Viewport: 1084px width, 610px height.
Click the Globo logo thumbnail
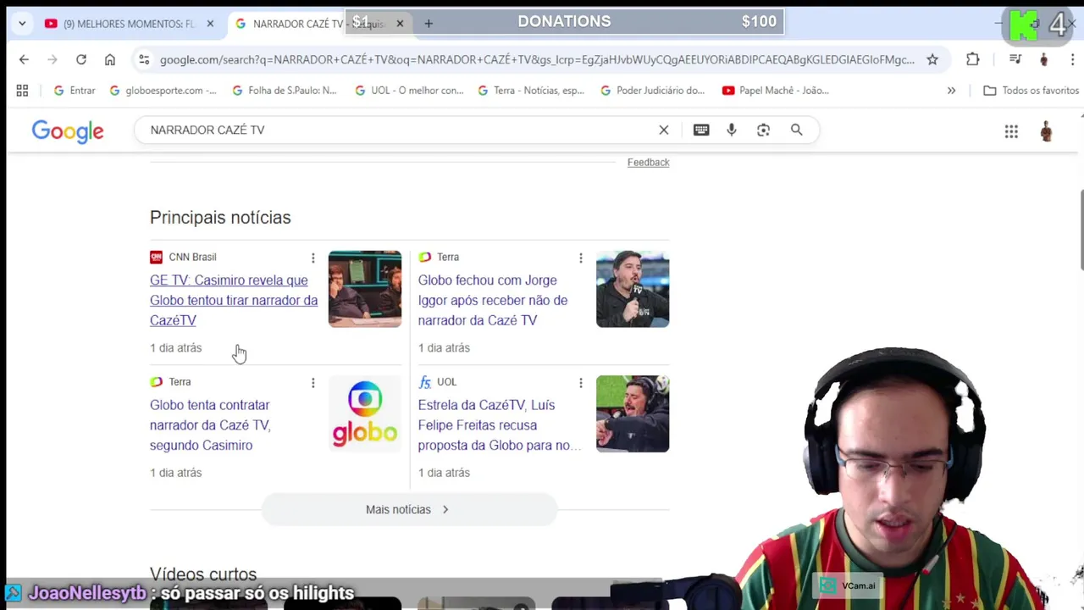(365, 414)
